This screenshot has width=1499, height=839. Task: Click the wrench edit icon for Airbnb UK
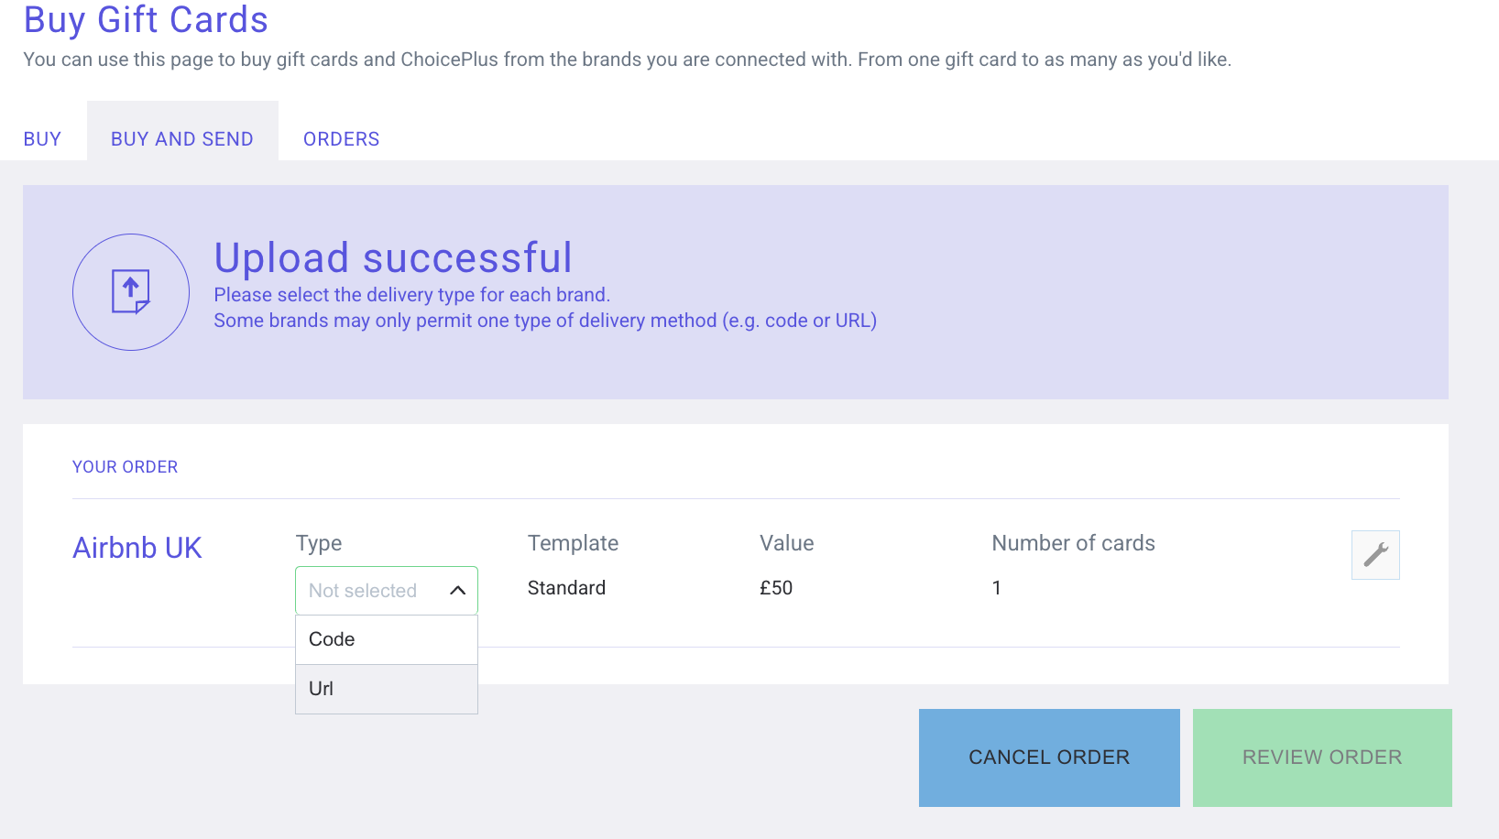point(1375,555)
